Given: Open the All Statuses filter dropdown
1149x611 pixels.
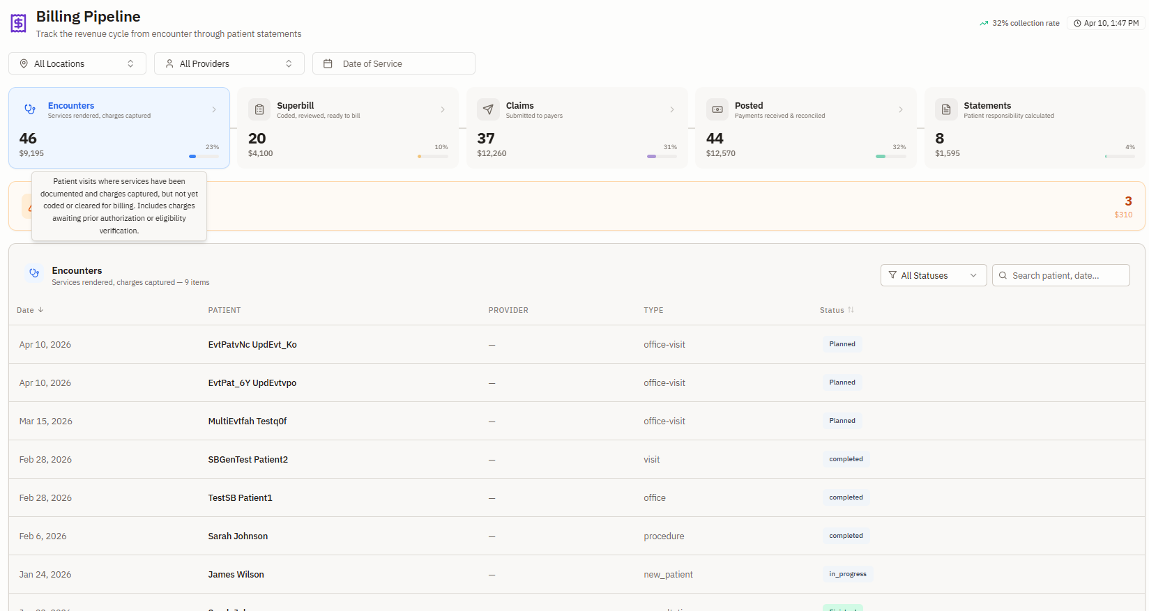Looking at the screenshot, I should pyautogui.click(x=934, y=275).
